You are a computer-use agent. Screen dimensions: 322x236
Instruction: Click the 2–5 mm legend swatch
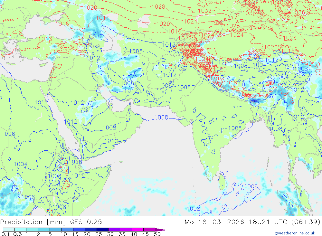(x=44, y=230)
